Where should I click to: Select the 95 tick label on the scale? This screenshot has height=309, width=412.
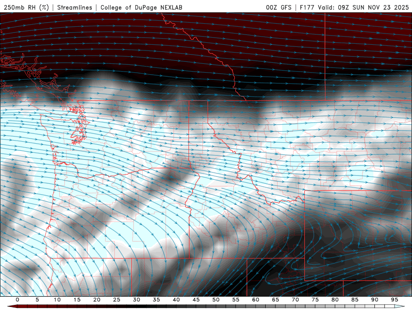tap(394, 300)
